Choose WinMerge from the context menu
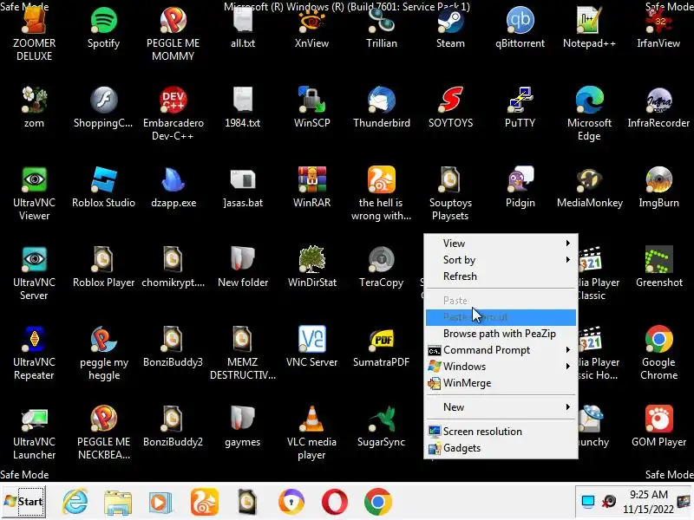This screenshot has height=520, width=694. click(501, 382)
